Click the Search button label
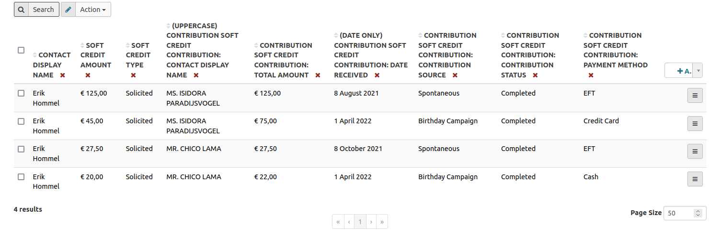This screenshot has width=720, height=238. 44,10
